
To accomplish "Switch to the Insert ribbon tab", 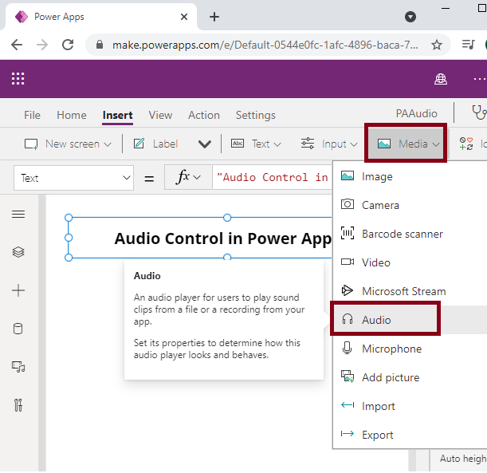I will click(x=118, y=116).
